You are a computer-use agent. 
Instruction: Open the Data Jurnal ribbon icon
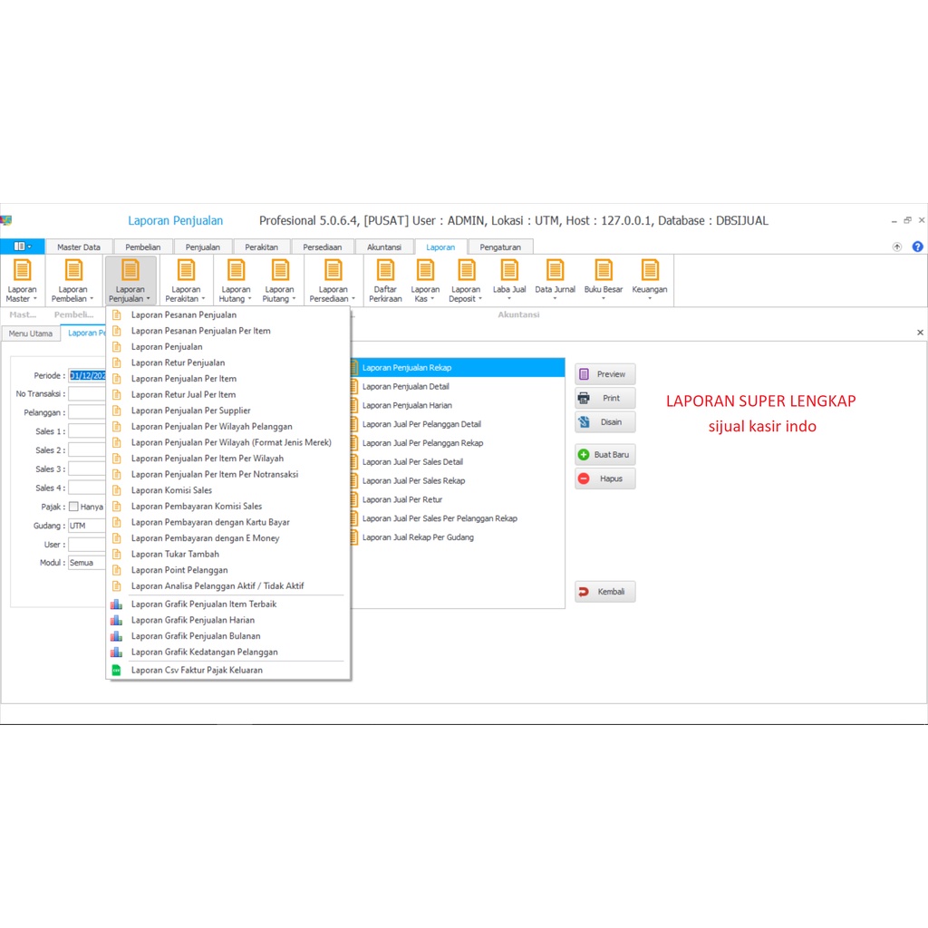556,281
